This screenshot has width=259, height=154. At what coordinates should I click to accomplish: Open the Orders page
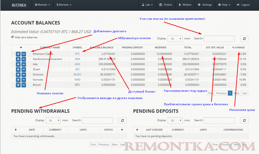pyautogui.click(x=166, y=5)
